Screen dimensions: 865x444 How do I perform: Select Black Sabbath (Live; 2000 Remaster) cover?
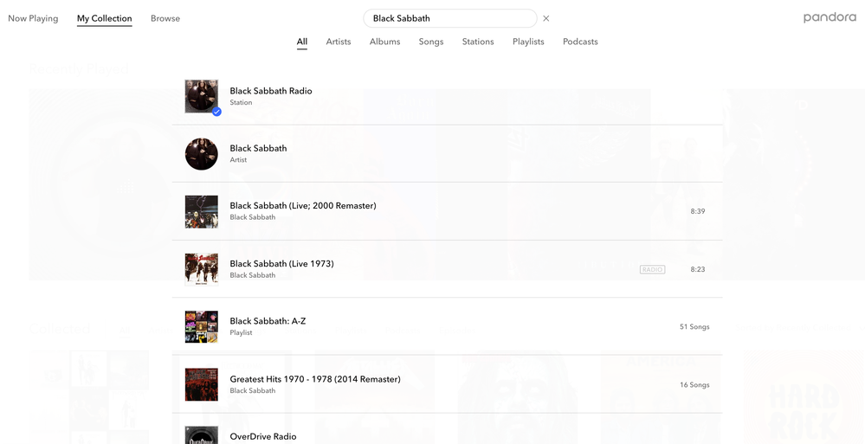tap(201, 211)
